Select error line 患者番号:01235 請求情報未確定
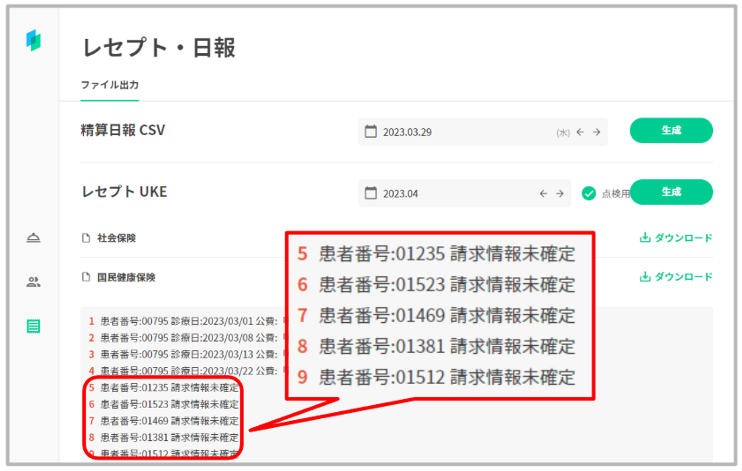742x471 pixels. pos(169,388)
